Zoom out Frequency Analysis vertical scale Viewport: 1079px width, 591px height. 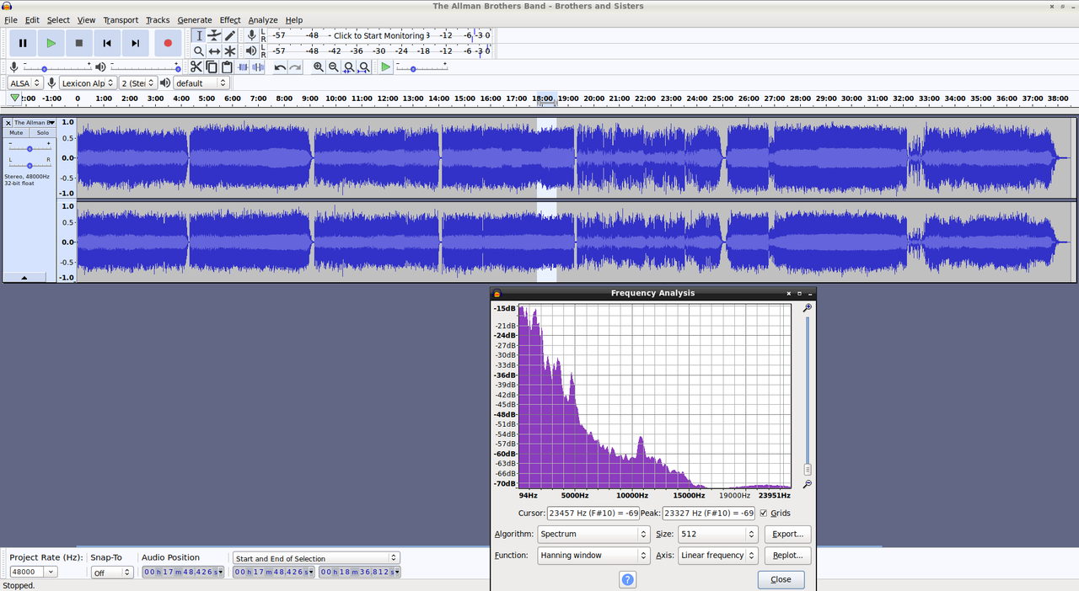point(807,484)
